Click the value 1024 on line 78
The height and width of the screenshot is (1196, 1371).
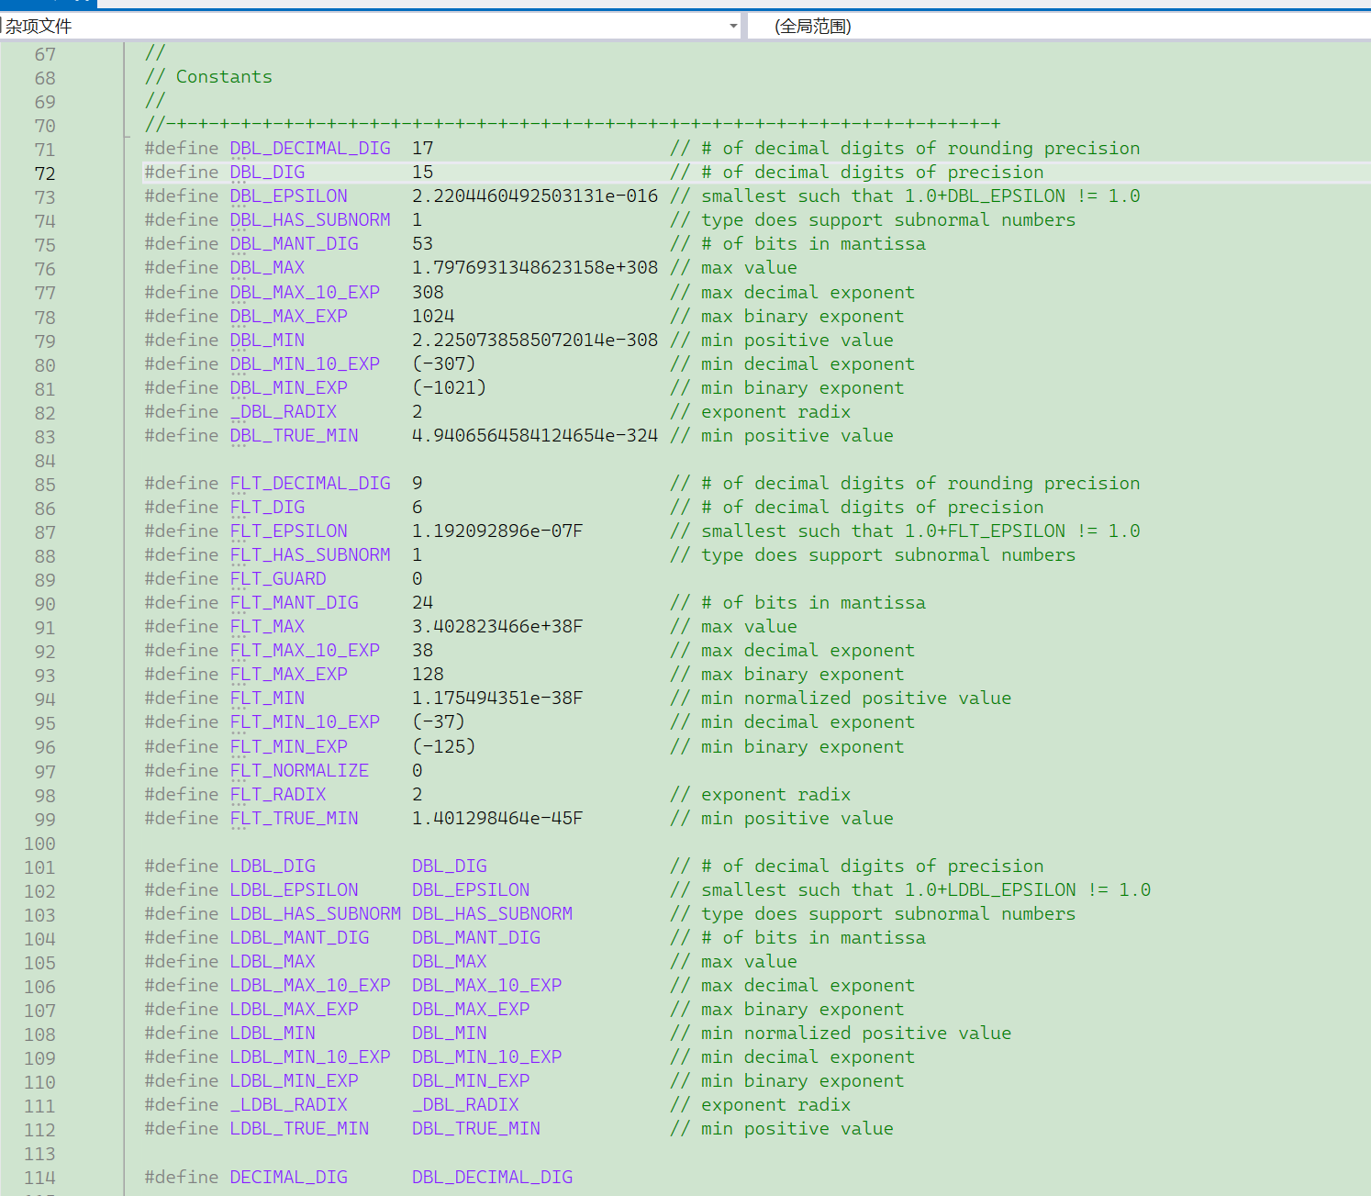click(x=434, y=316)
